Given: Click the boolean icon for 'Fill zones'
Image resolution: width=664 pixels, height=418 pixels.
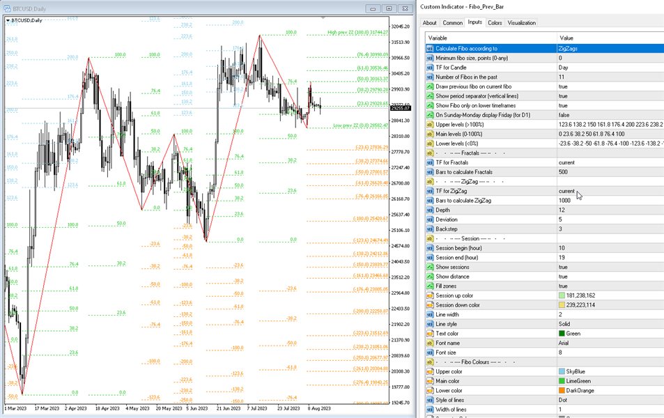Looking at the screenshot, I should point(431,286).
